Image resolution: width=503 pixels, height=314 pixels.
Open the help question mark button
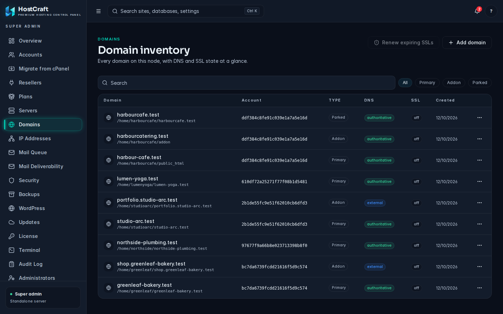pos(491,11)
